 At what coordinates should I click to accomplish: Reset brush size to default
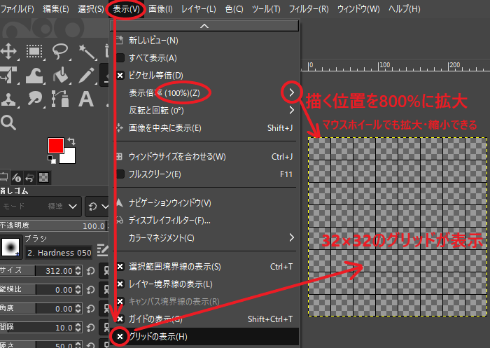click(x=90, y=271)
